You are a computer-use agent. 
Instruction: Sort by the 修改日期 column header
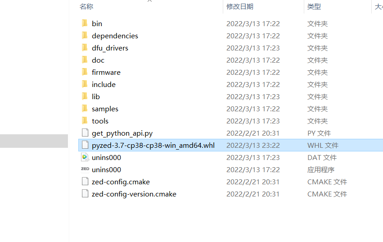pyautogui.click(x=240, y=7)
